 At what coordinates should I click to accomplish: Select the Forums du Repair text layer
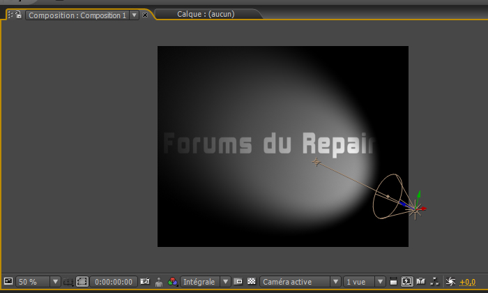pyautogui.click(x=270, y=144)
